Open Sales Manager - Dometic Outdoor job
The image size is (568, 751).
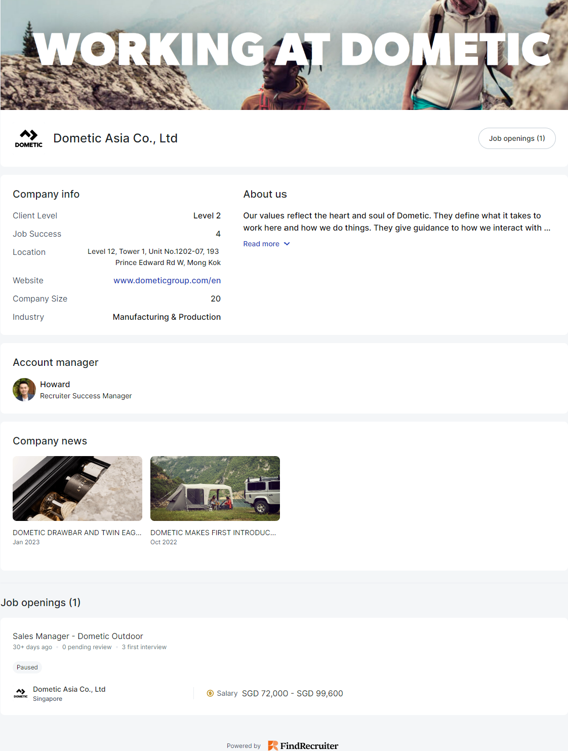click(78, 636)
